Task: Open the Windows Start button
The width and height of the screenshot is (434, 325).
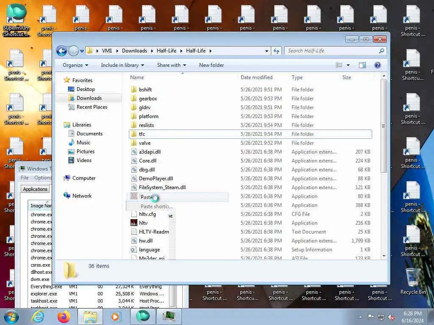Action: 11,317
